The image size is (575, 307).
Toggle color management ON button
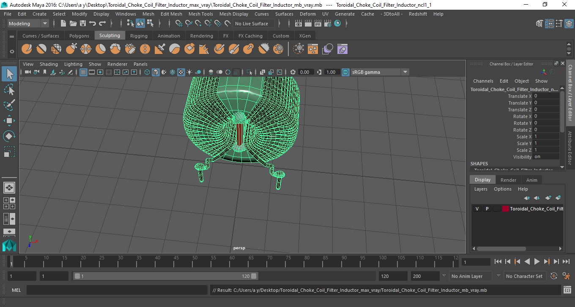click(345, 72)
